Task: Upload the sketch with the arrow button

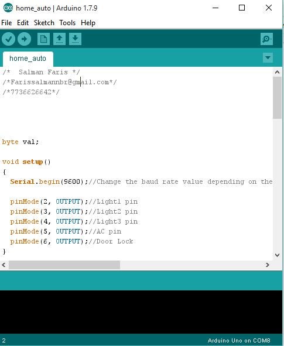Action: 24,39
